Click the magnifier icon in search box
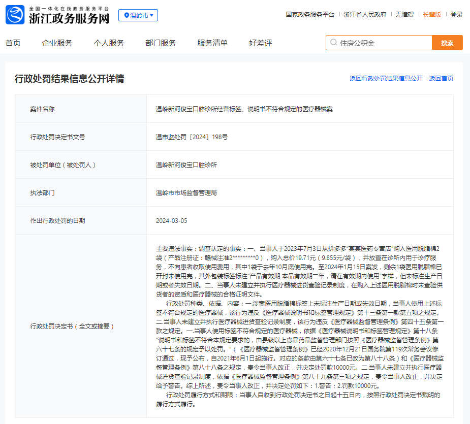 pos(333,43)
